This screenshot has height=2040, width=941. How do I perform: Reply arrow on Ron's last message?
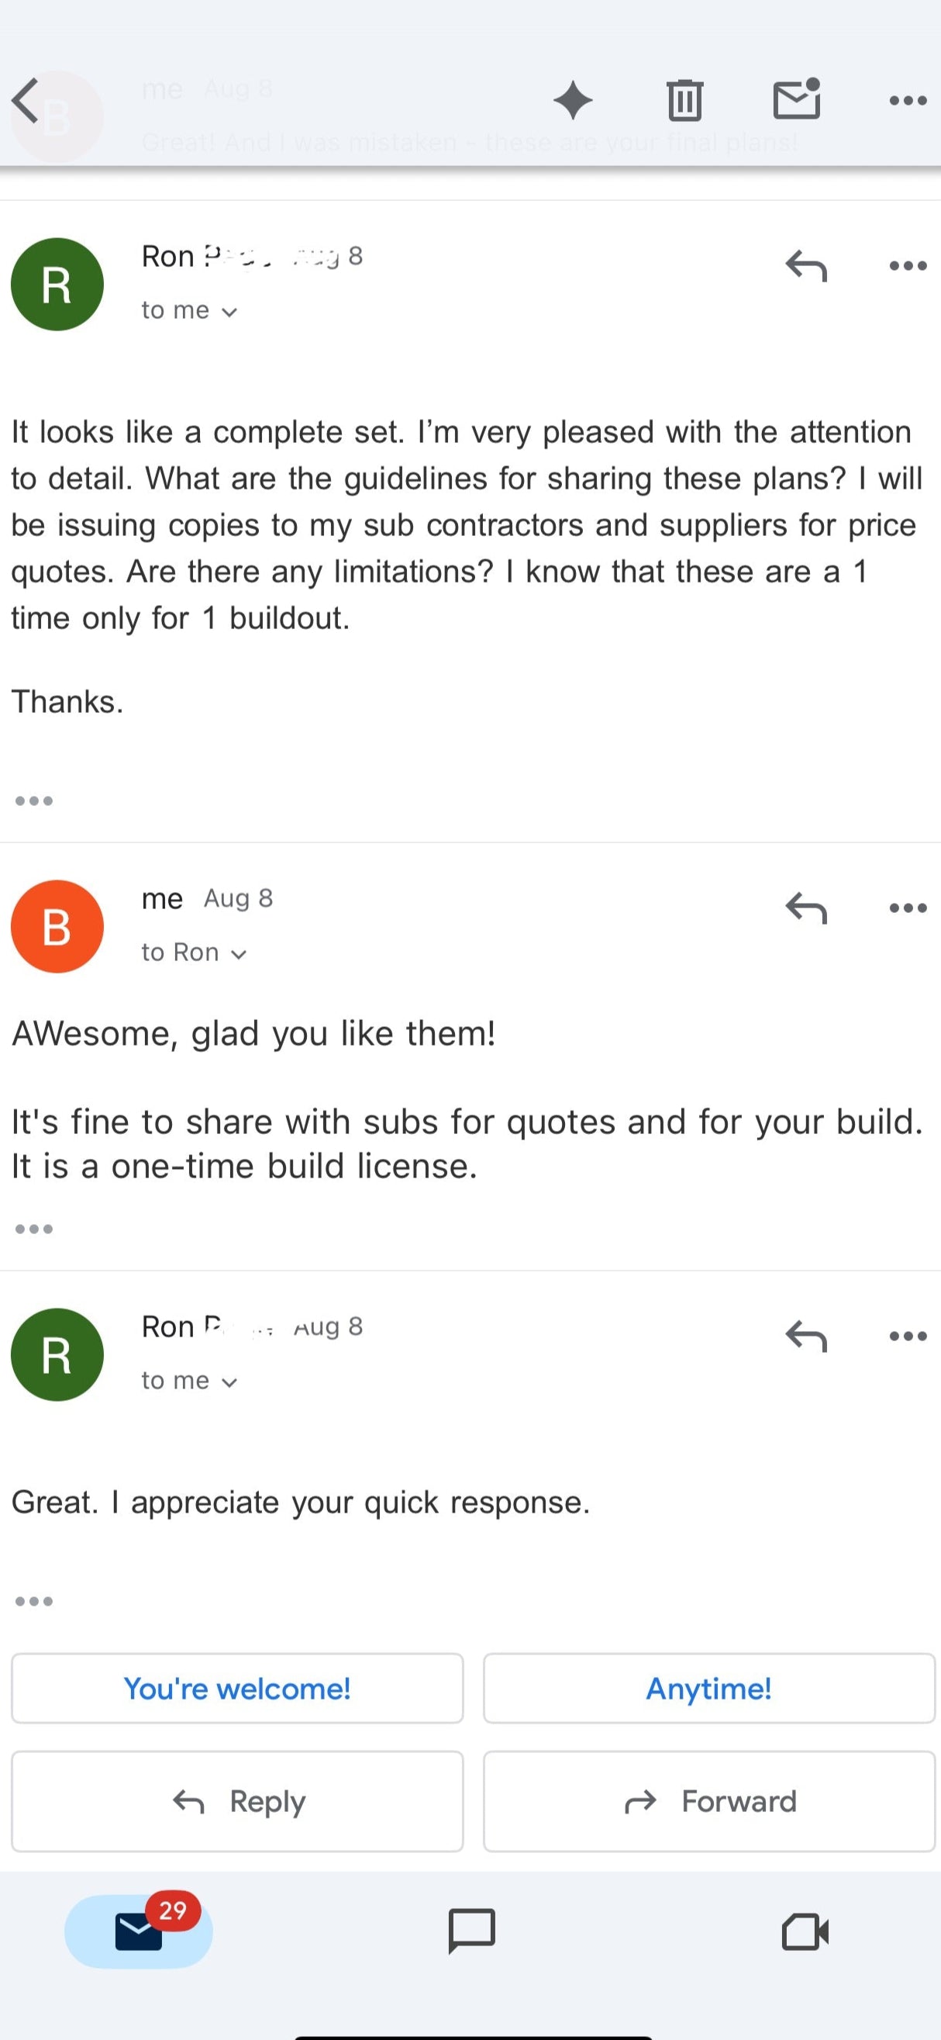(805, 1336)
